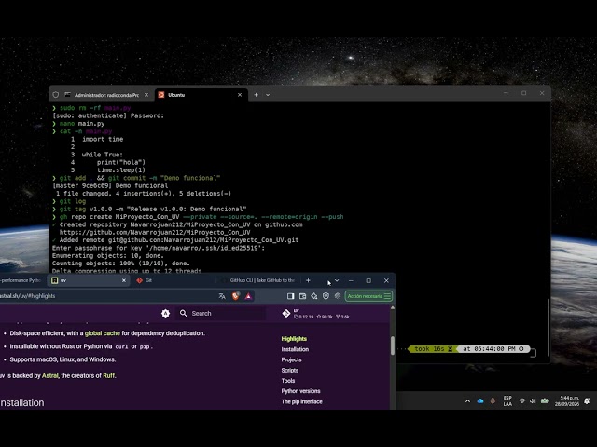Open the uv GitHub repository link
Image resolution: width=597 pixels, height=447 pixels.
[x=315, y=314]
